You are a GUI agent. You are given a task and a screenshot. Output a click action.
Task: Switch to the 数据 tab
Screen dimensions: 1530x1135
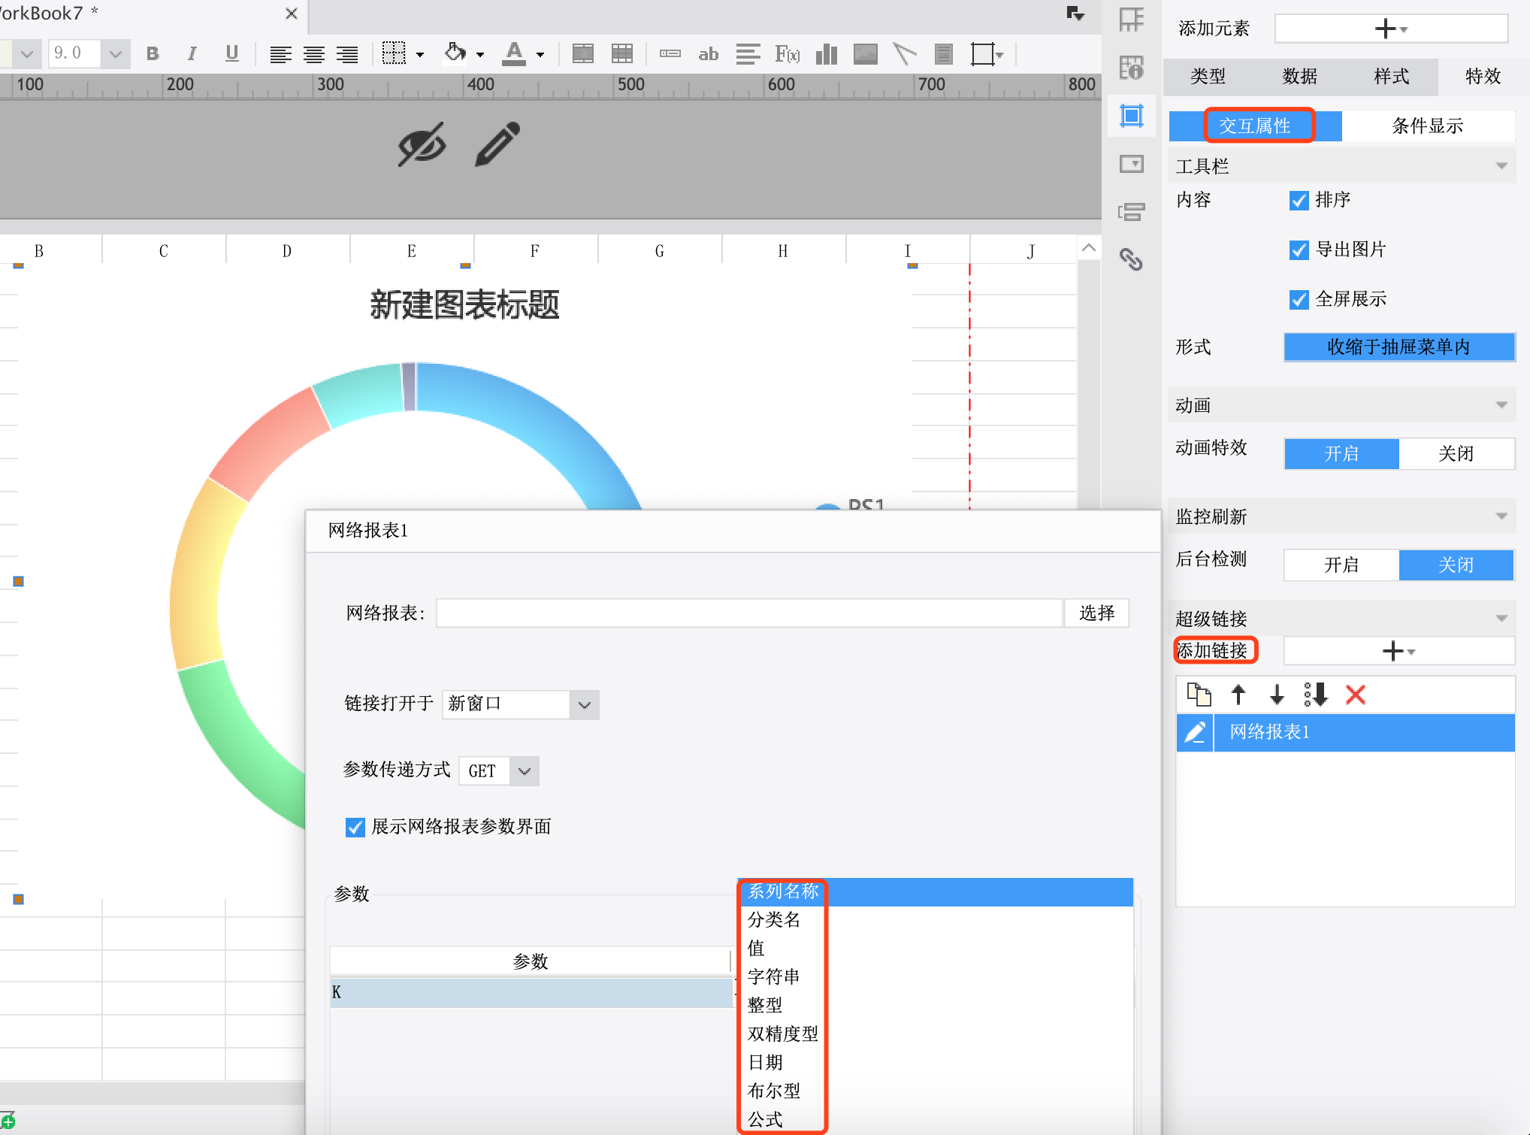click(1300, 76)
